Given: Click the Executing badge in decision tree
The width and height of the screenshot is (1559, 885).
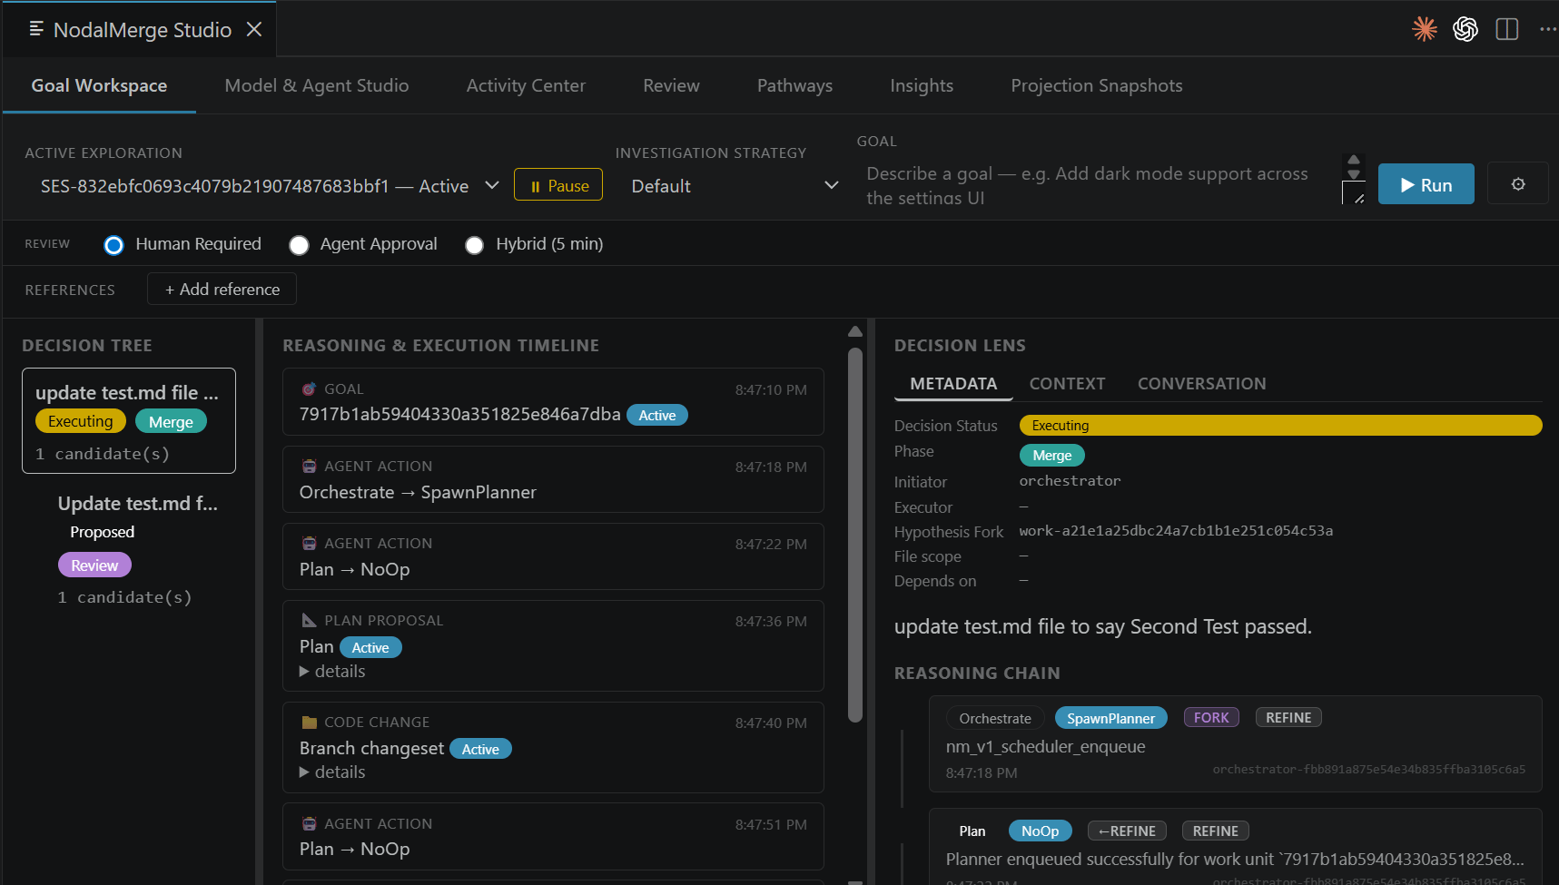Looking at the screenshot, I should (80, 421).
